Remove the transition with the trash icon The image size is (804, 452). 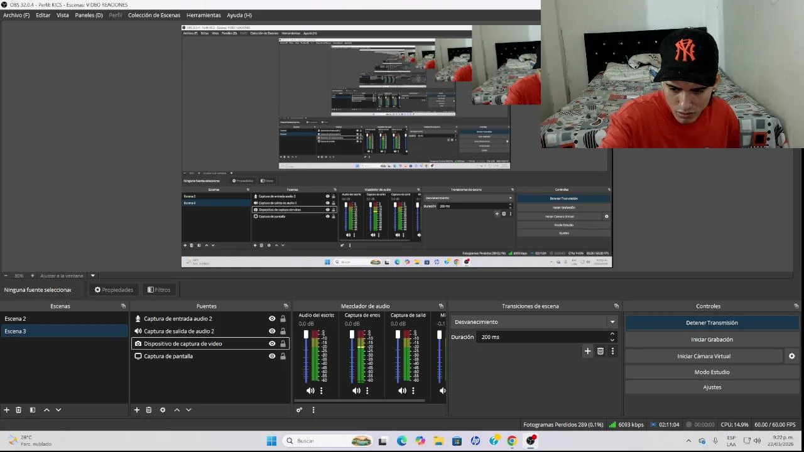coord(600,352)
